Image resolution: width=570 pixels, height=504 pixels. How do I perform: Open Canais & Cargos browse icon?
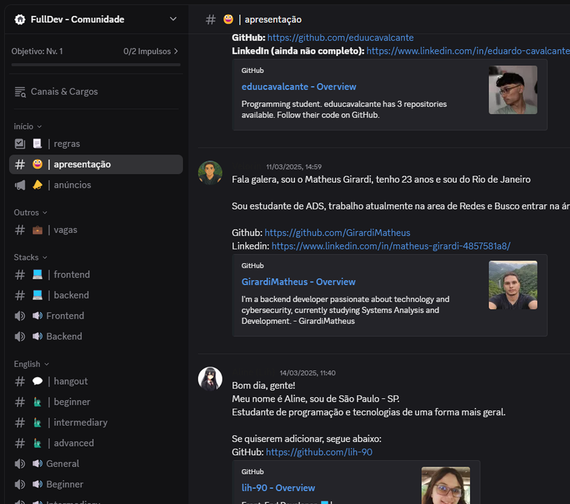pos(20,92)
